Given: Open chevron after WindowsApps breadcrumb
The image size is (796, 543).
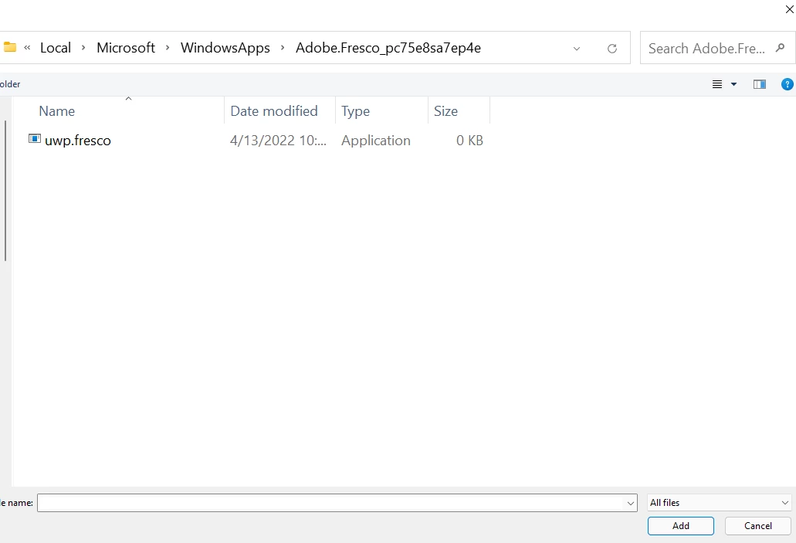Looking at the screenshot, I should [x=283, y=48].
